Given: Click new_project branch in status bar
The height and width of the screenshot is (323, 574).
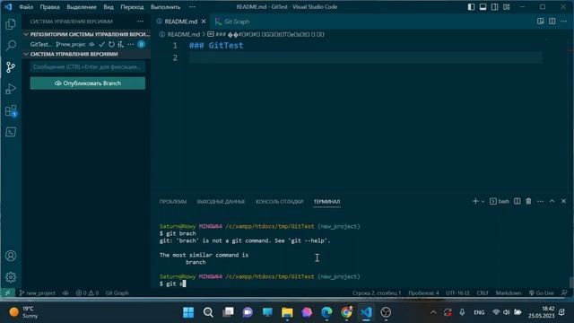Looking at the screenshot, I should [38, 293].
